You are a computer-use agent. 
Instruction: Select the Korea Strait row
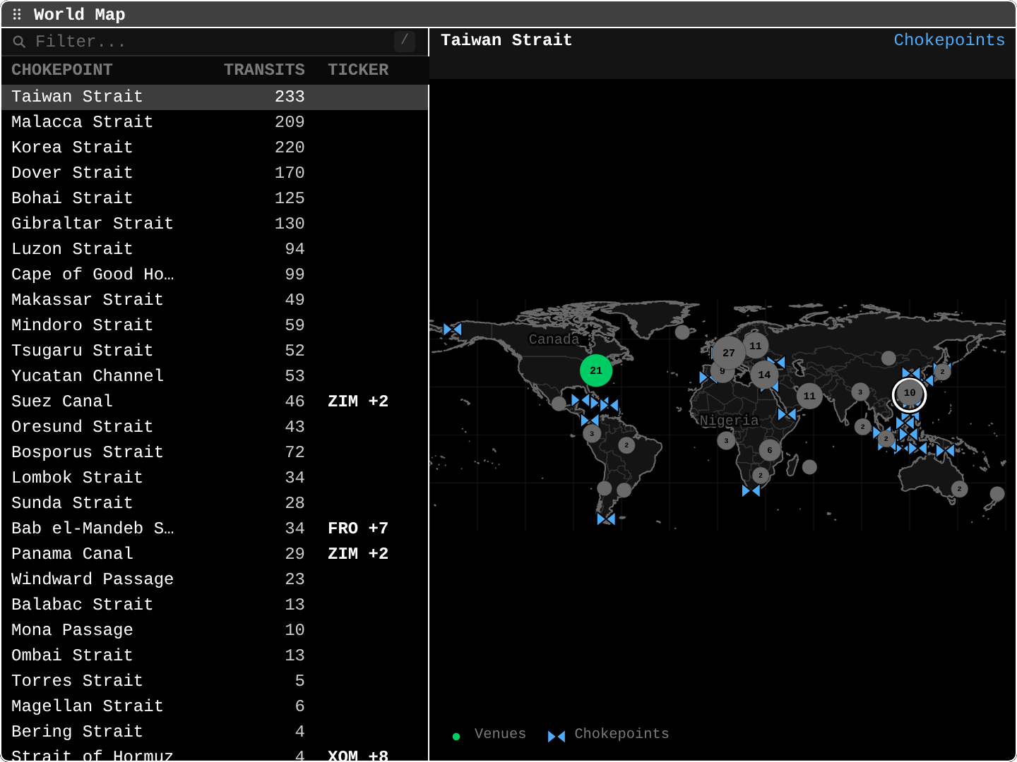pyautogui.click(x=215, y=147)
